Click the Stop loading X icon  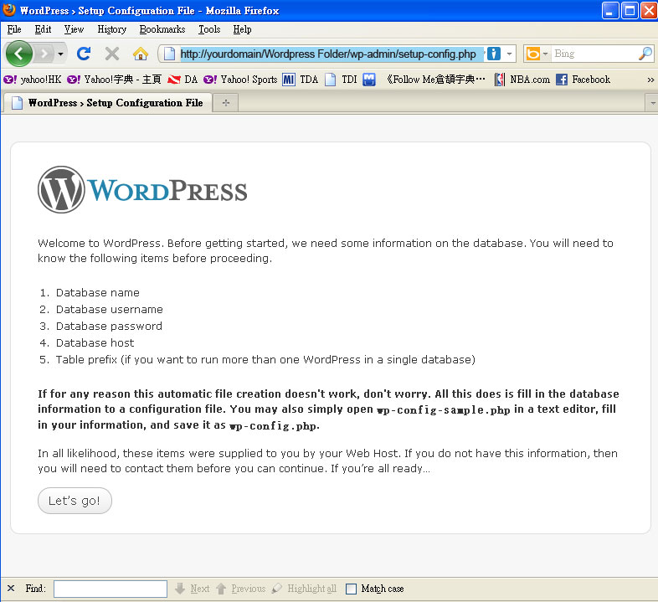coord(112,54)
